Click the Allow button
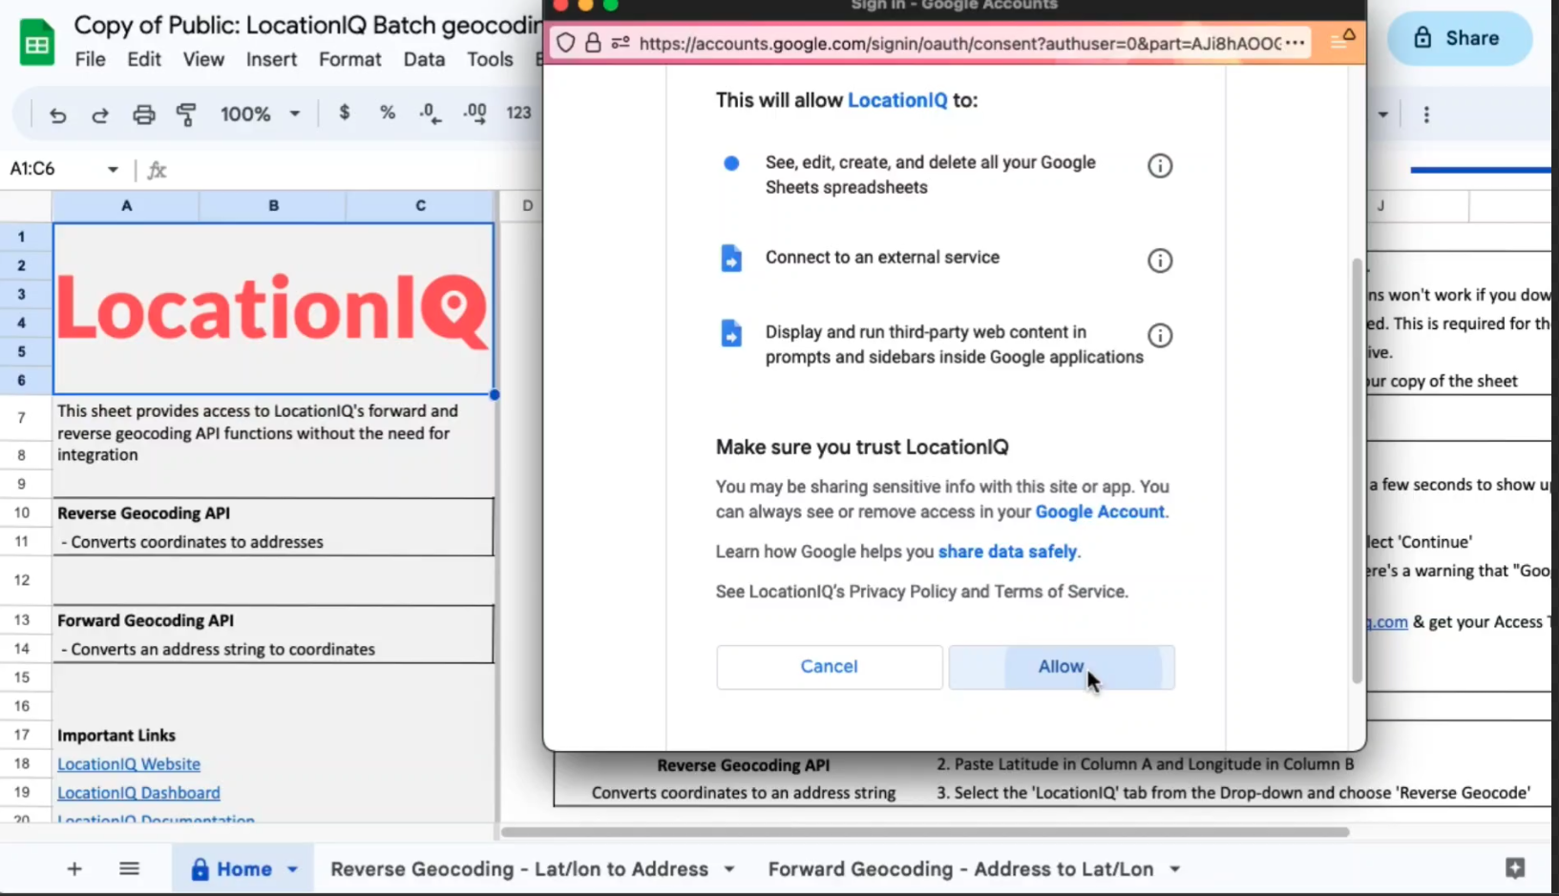This screenshot has height=896, width=1559. [x=1062, y=667]
